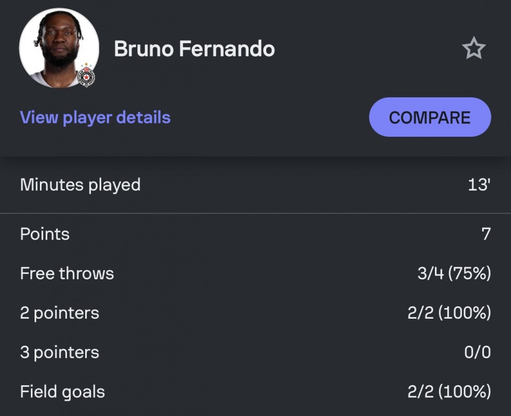This screenshot has width=511, height=416.
Task: Click the points value 7
Action: coord(485,234)
